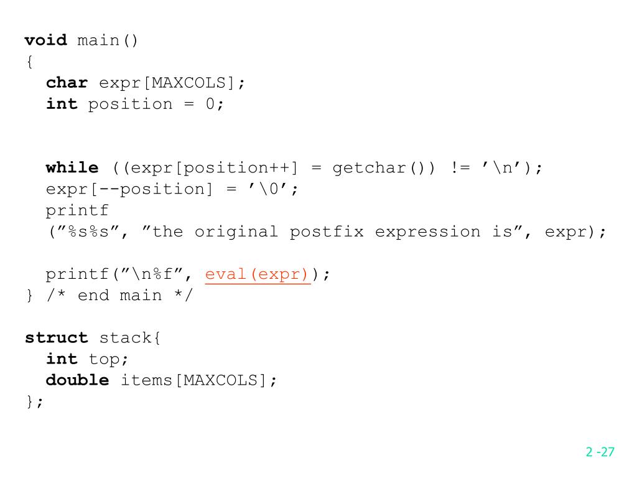Select the struct keyword
637x478 pixels.
[x=57, y=338]
